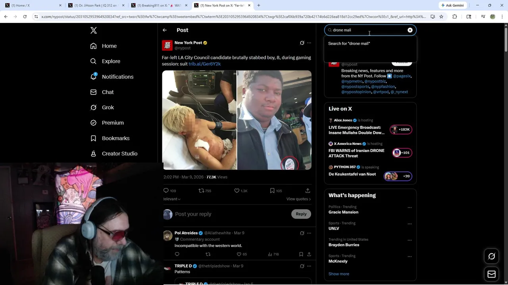Reload page in browser toolbar

25,17
